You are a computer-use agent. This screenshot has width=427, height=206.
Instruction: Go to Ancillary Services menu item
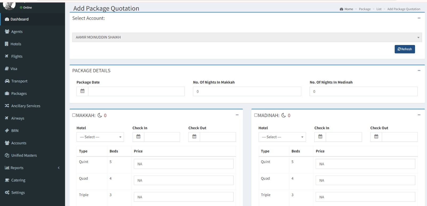pyautogui.click(x=26, y=106)
